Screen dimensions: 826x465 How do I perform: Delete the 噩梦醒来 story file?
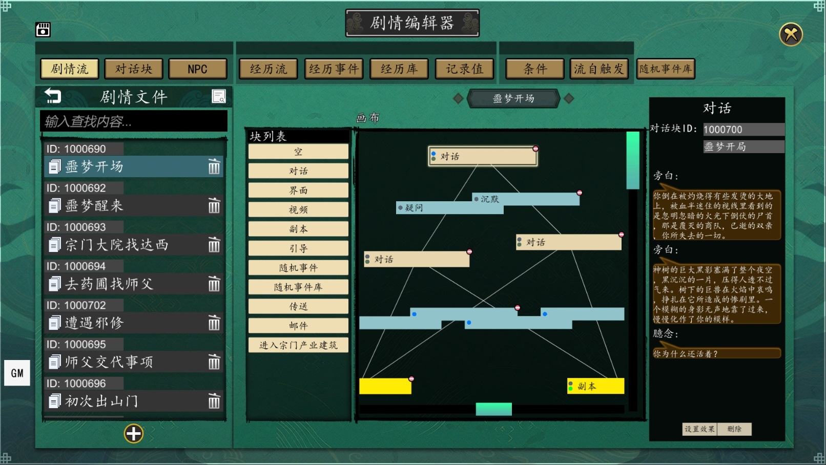[x=214, y=206]
